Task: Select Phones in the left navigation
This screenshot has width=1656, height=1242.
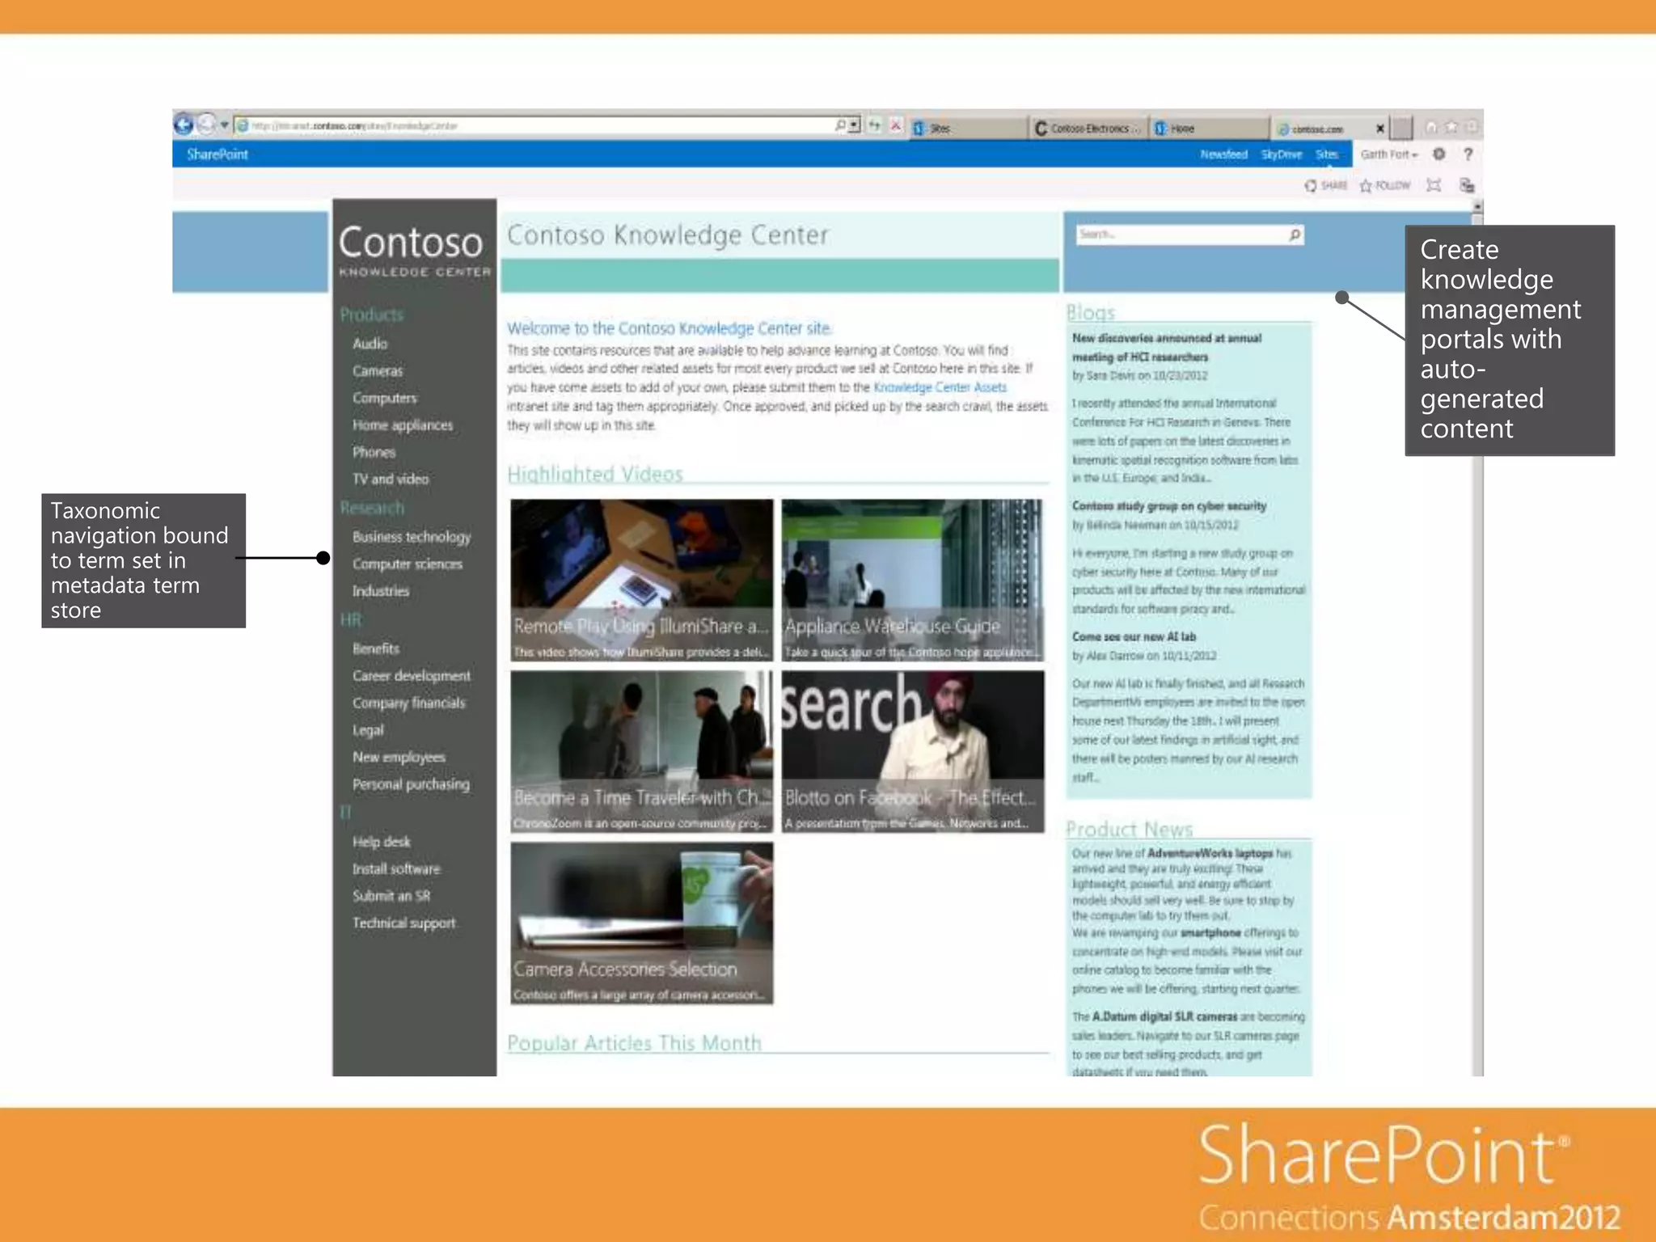Action: pyautogui.click(x=374, y=452)
